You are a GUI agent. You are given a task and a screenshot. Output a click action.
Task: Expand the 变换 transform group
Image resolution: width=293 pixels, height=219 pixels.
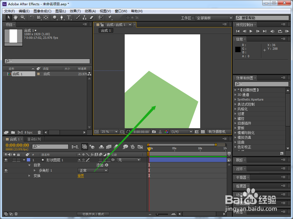[x=29, y=176]
